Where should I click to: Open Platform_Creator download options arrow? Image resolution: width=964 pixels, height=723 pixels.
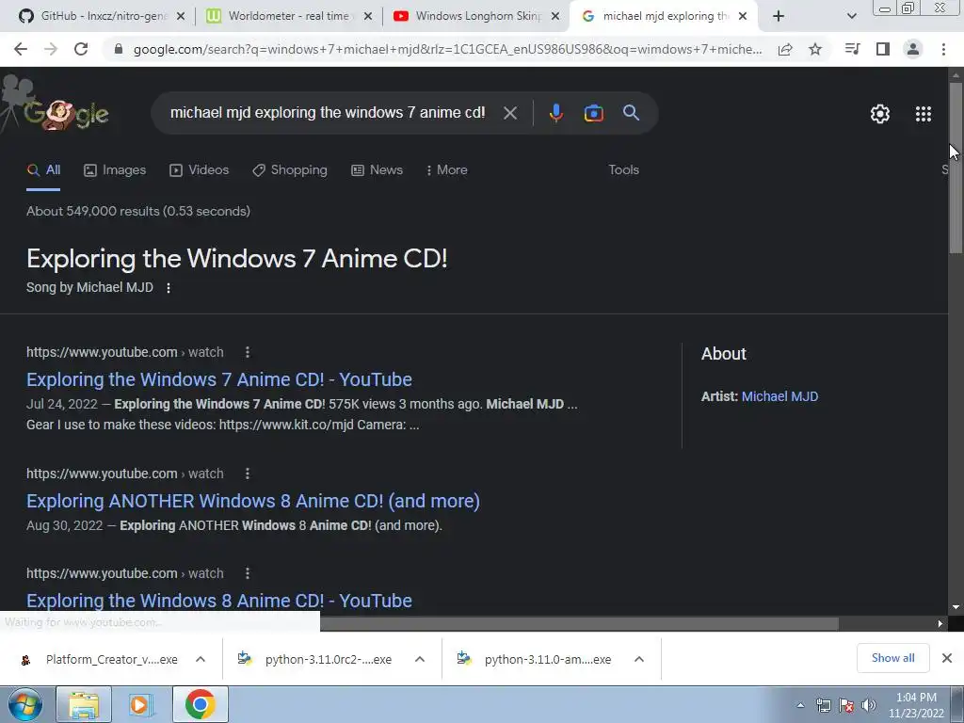pos(201,659)
